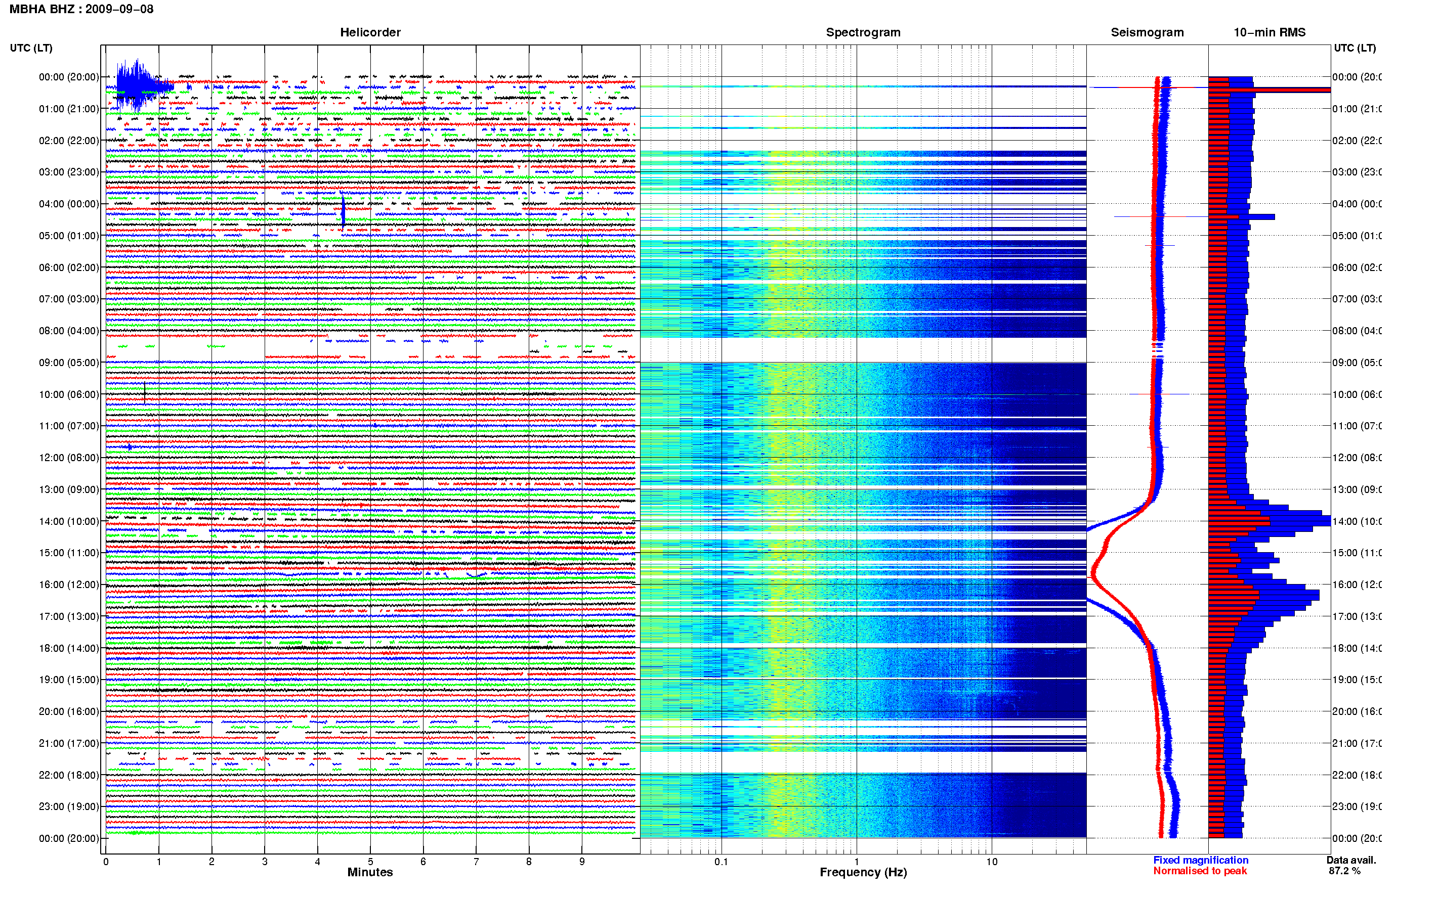1439x899 pixels.
Task: Click the Frequency (Hz) axis title
Action: 863,872
